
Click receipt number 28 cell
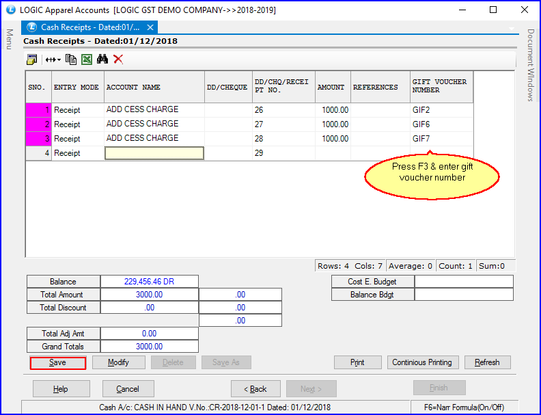(x=283, y=139)
